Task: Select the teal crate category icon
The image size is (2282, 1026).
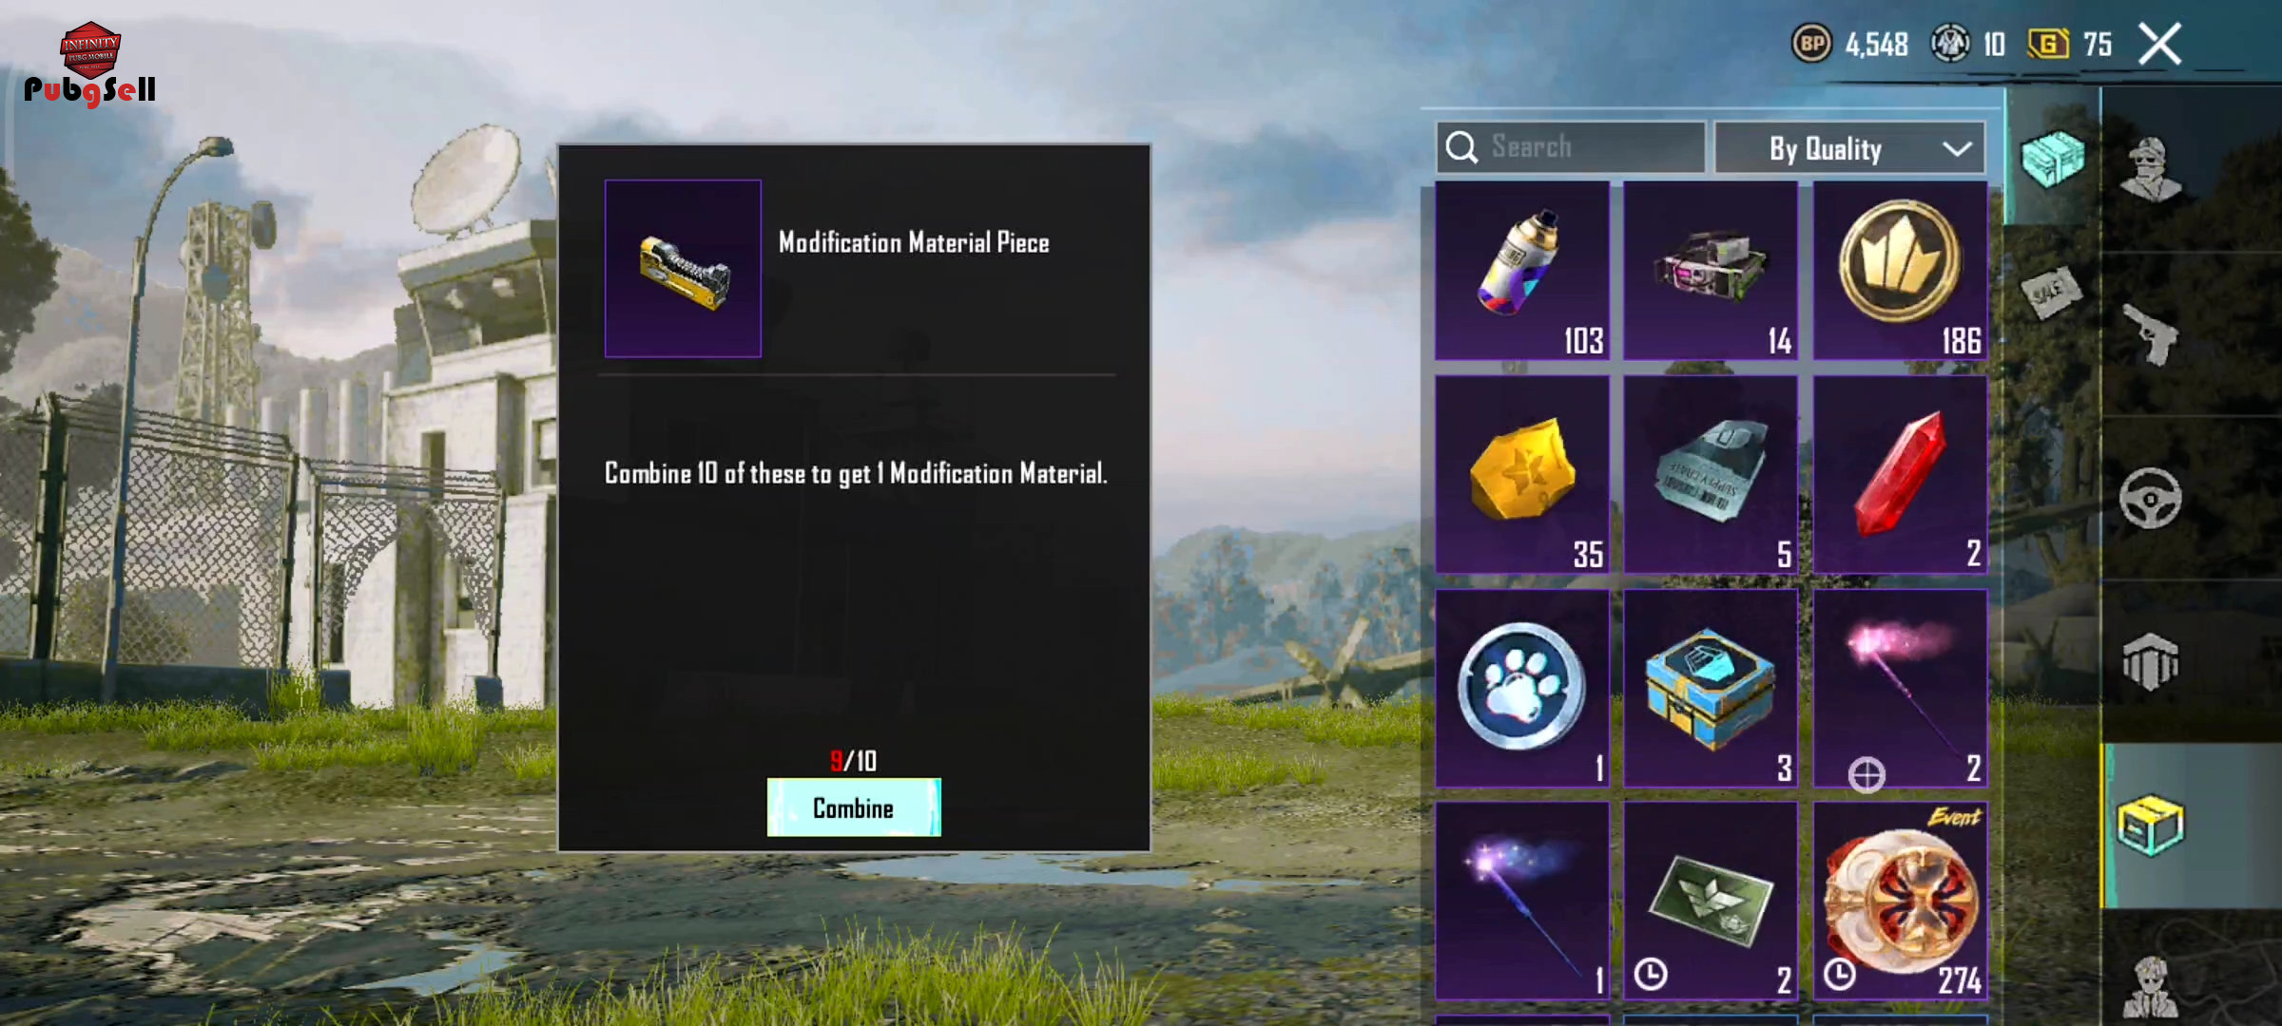Action: point(2052,158)
